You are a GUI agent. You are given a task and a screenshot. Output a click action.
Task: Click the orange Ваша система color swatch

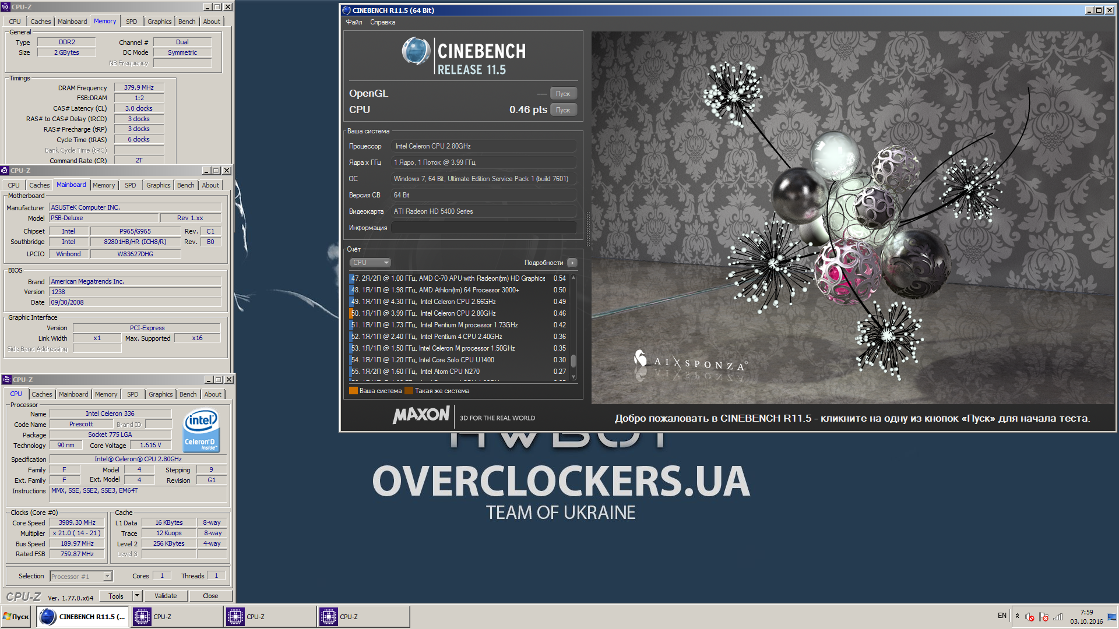pos(353,391)
